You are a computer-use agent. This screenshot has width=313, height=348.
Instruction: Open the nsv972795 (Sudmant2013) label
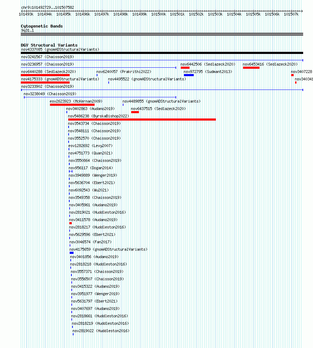click(208, 72)
